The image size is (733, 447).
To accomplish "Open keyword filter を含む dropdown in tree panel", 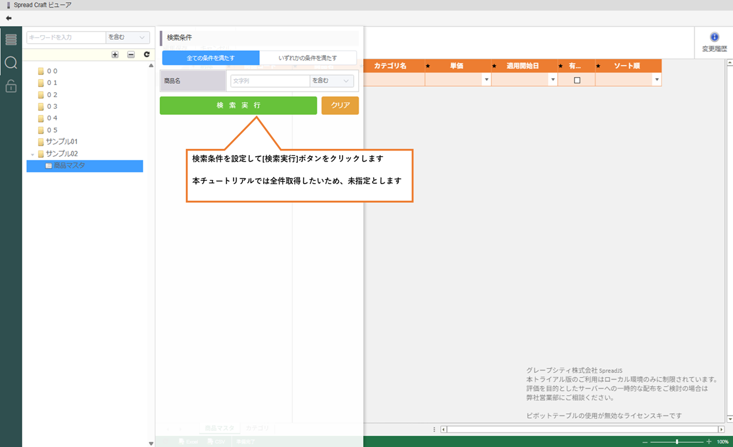I will [x=128, y=38].
